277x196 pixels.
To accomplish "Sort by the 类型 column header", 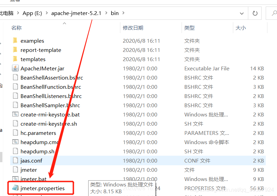I will [189, 28].
